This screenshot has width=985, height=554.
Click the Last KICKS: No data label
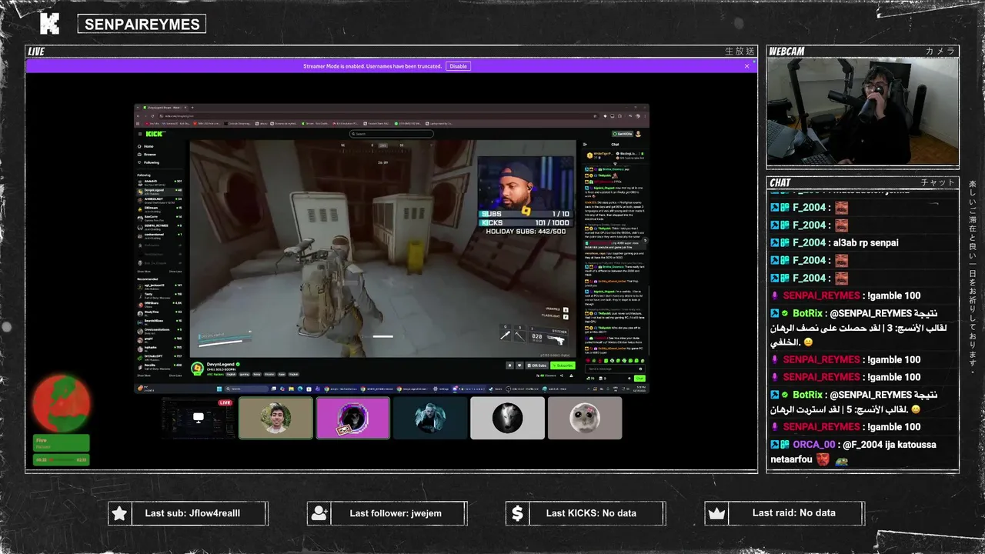tap(591, 513)
